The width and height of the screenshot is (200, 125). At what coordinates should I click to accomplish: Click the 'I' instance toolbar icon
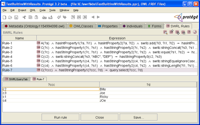click(x=85, y=17)
